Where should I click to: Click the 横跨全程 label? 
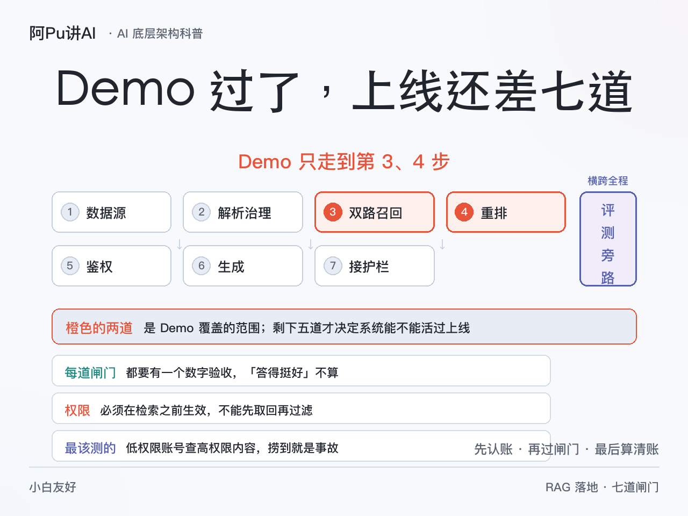(x=608, y=181)
